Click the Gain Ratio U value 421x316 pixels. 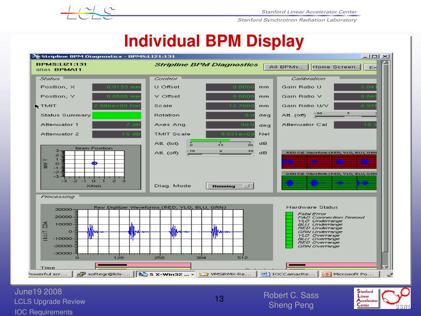tap(355, 87)
